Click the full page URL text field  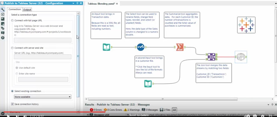click(42, 40)
